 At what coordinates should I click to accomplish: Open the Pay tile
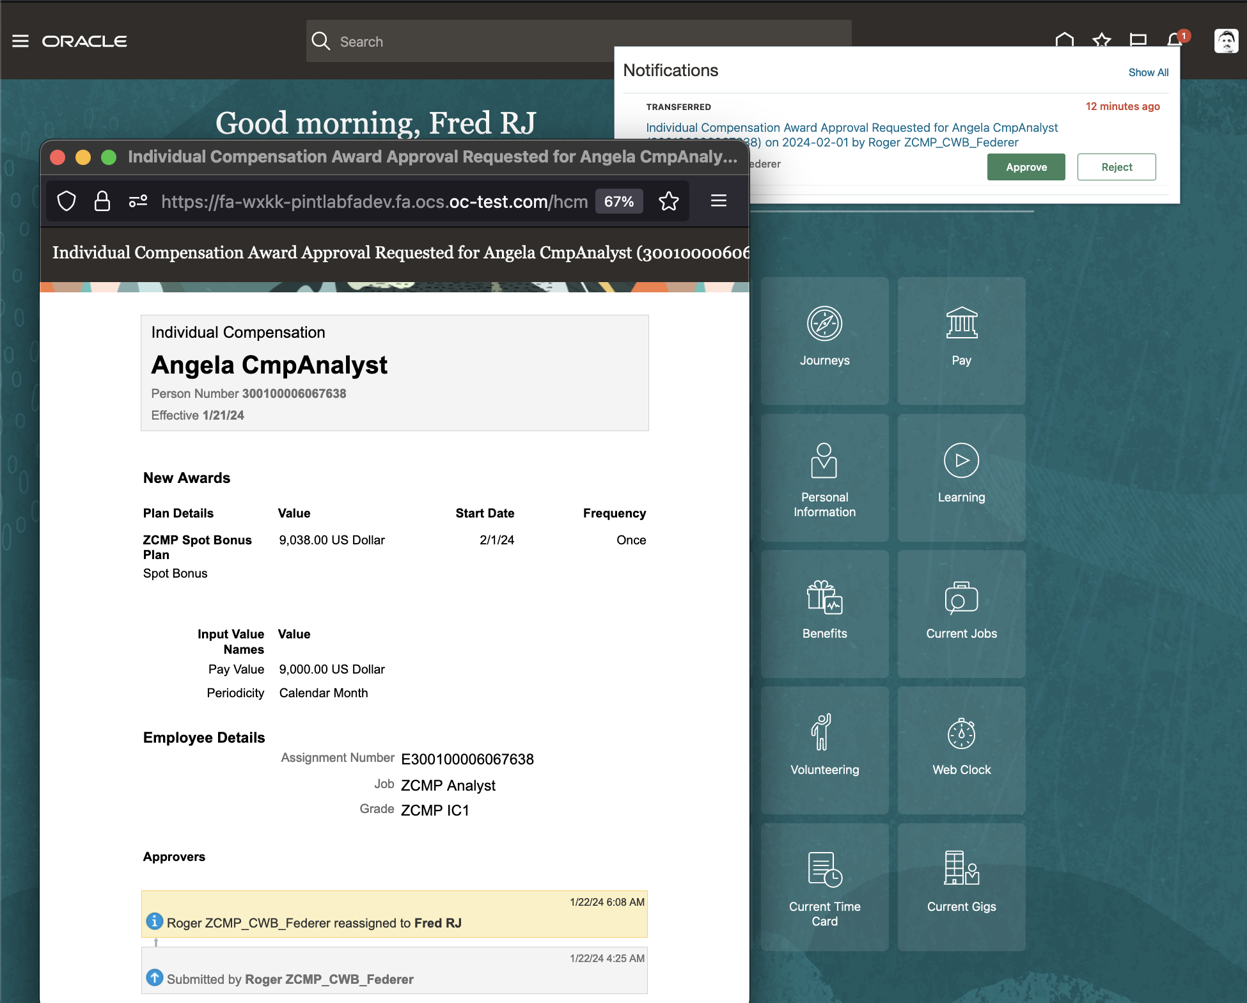(x=961, y=340)
